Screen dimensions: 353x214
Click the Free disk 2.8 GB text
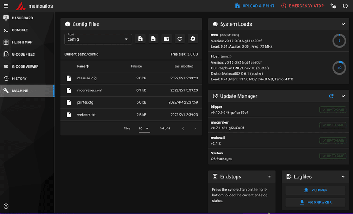coord(184,54)
